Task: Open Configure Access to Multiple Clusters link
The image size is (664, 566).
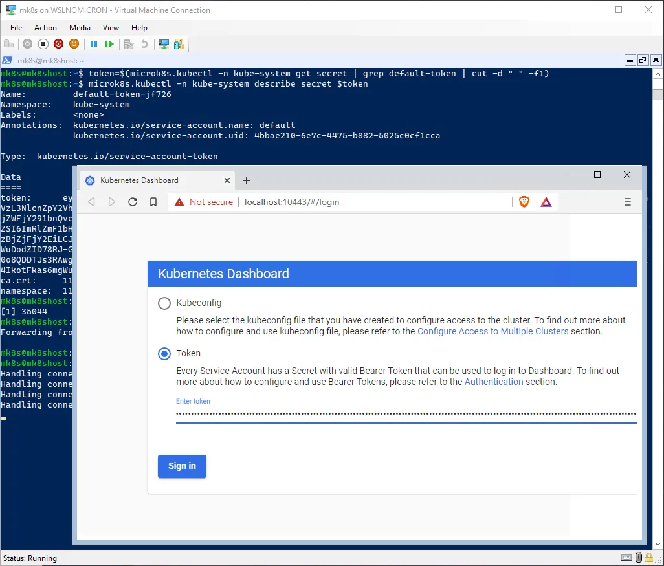Action: coord(492,331)
